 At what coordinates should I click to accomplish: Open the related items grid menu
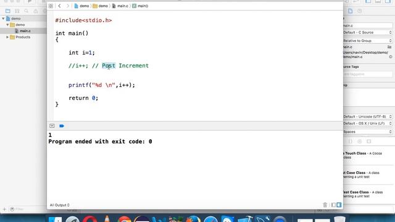point(51,6)
